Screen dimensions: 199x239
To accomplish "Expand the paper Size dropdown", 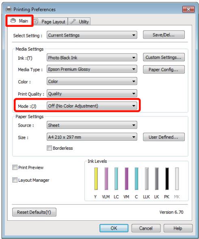I will point(92,137).
